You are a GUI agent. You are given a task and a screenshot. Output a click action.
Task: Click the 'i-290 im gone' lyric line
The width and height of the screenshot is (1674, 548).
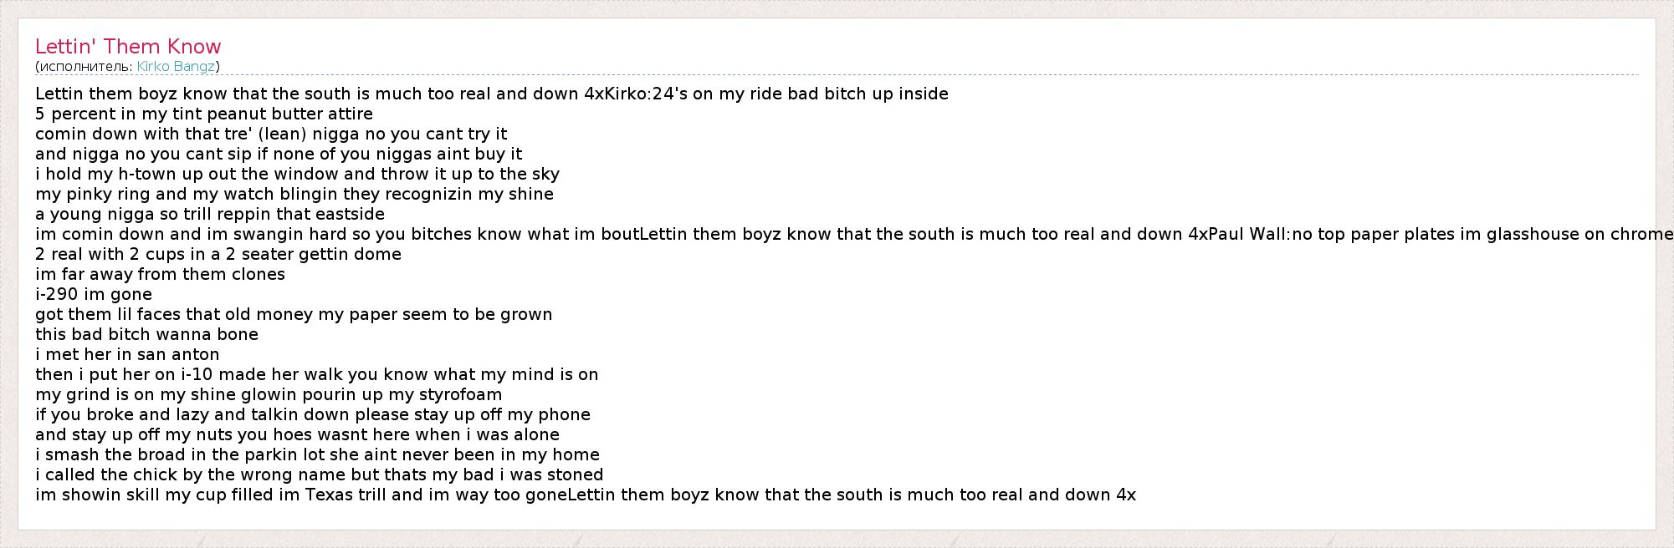(94, 294)
